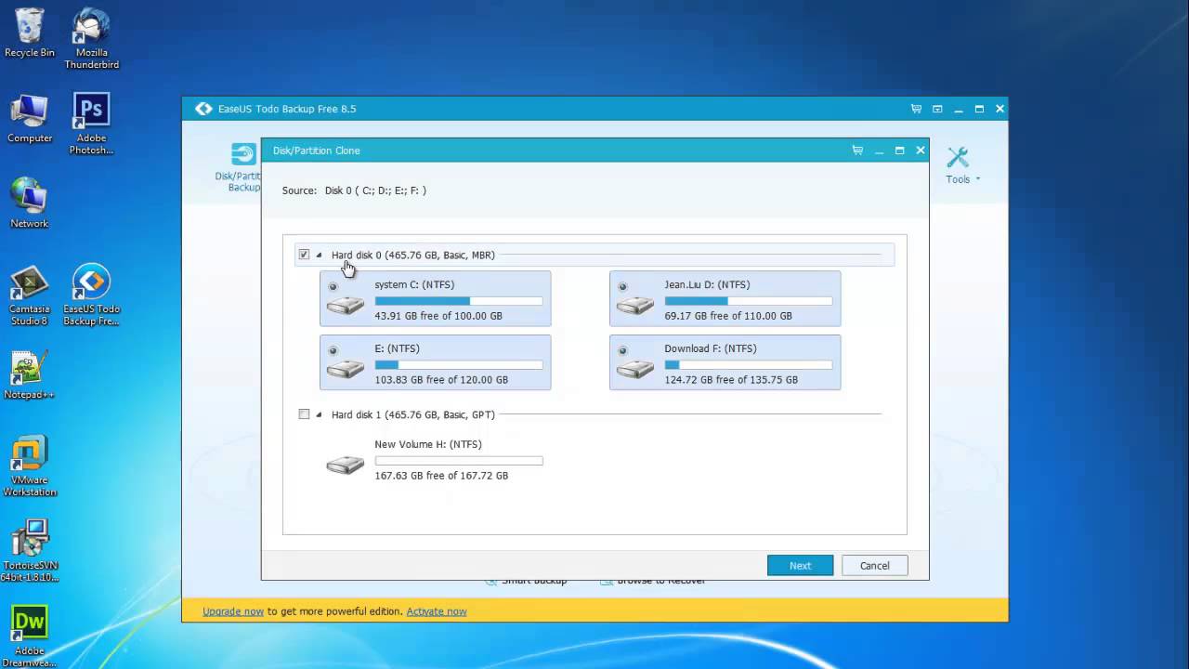The image size is (1189, 669).
Task: Click 43.91 GB free of 100.00 GB text
Action: (x=438, y=316)
